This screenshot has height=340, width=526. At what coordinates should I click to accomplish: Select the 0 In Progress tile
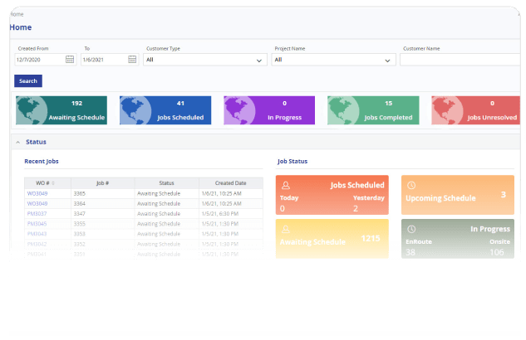point(269,110)
